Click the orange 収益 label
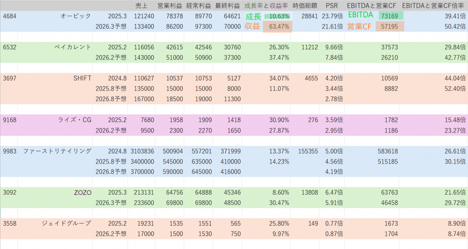Viewport: 468px width, 249px height. click(x=252, y=26)
